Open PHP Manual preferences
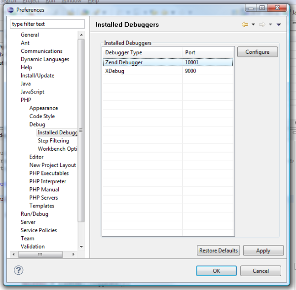 [x=44, y=189]
